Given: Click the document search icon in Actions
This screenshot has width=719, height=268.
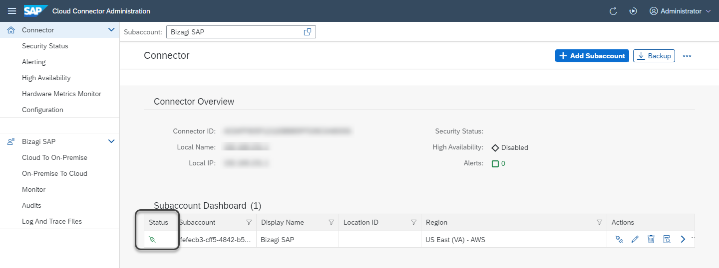Looking at the screenshot, I should coord(667,240).
